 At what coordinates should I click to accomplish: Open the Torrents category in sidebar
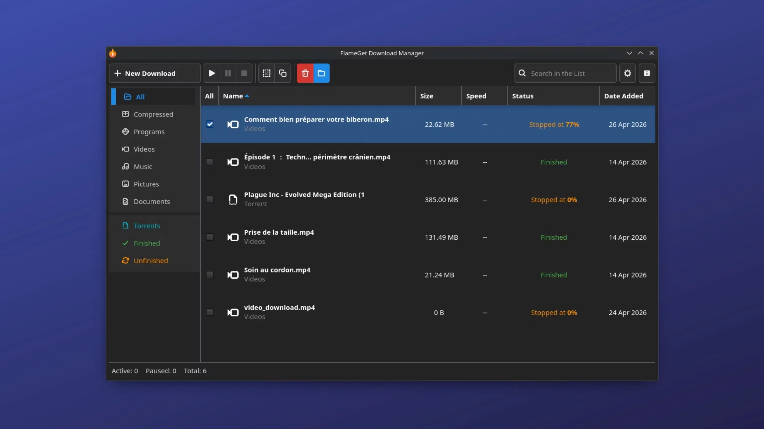(x=147, y=226)
